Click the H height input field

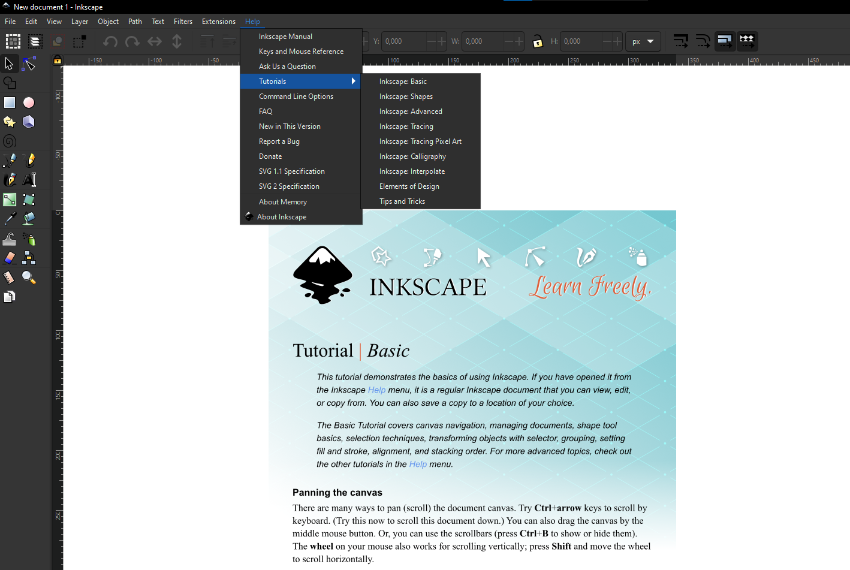[581, 41]
